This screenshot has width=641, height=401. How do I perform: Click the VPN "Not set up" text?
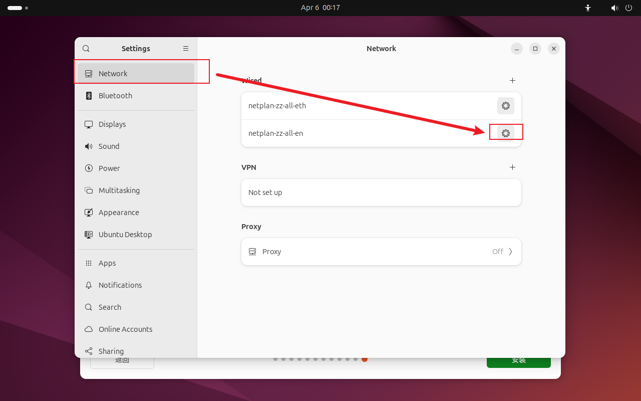[x=265, y=192]
